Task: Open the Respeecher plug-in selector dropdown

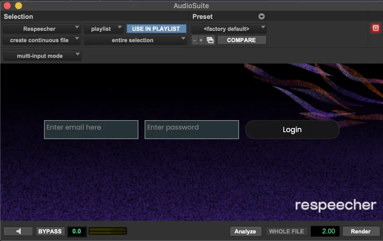Action: click(x=42, y=29)
